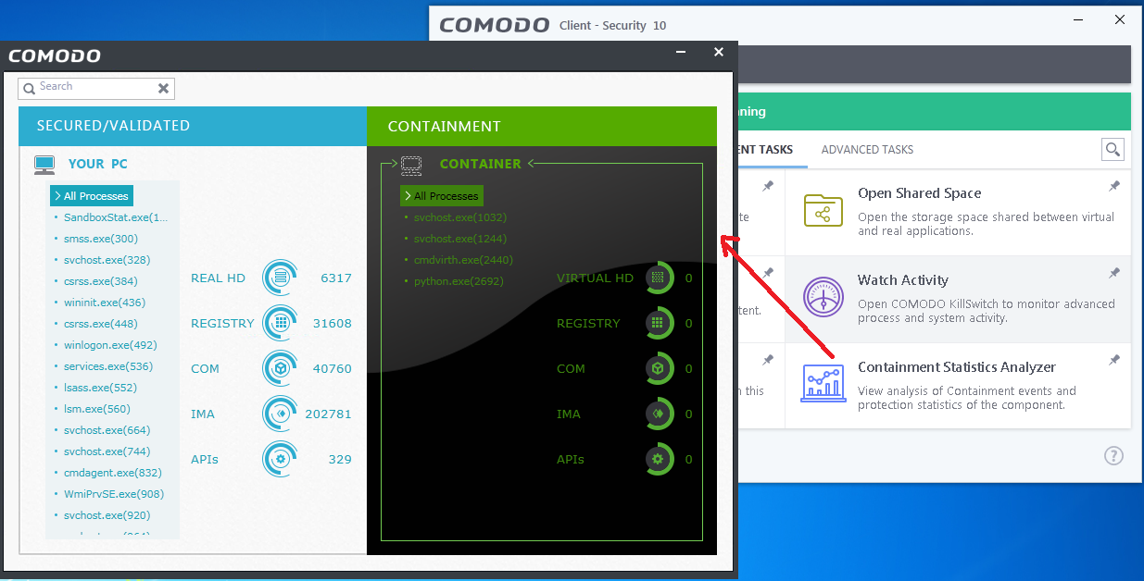The height and width of the screenshot is (581, 1144).
Task: Open help question mark in Client Security
Action: pyautogui.click(x=1113, y=456)
